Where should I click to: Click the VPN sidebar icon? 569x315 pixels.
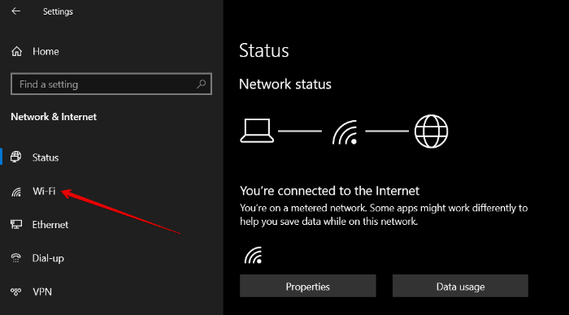click(16, 291)
